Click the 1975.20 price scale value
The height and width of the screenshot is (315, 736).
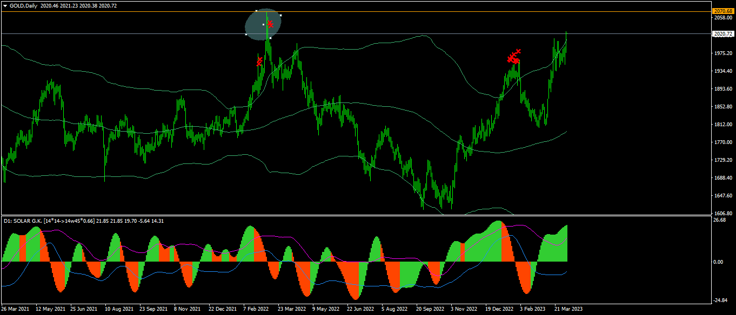722,53
